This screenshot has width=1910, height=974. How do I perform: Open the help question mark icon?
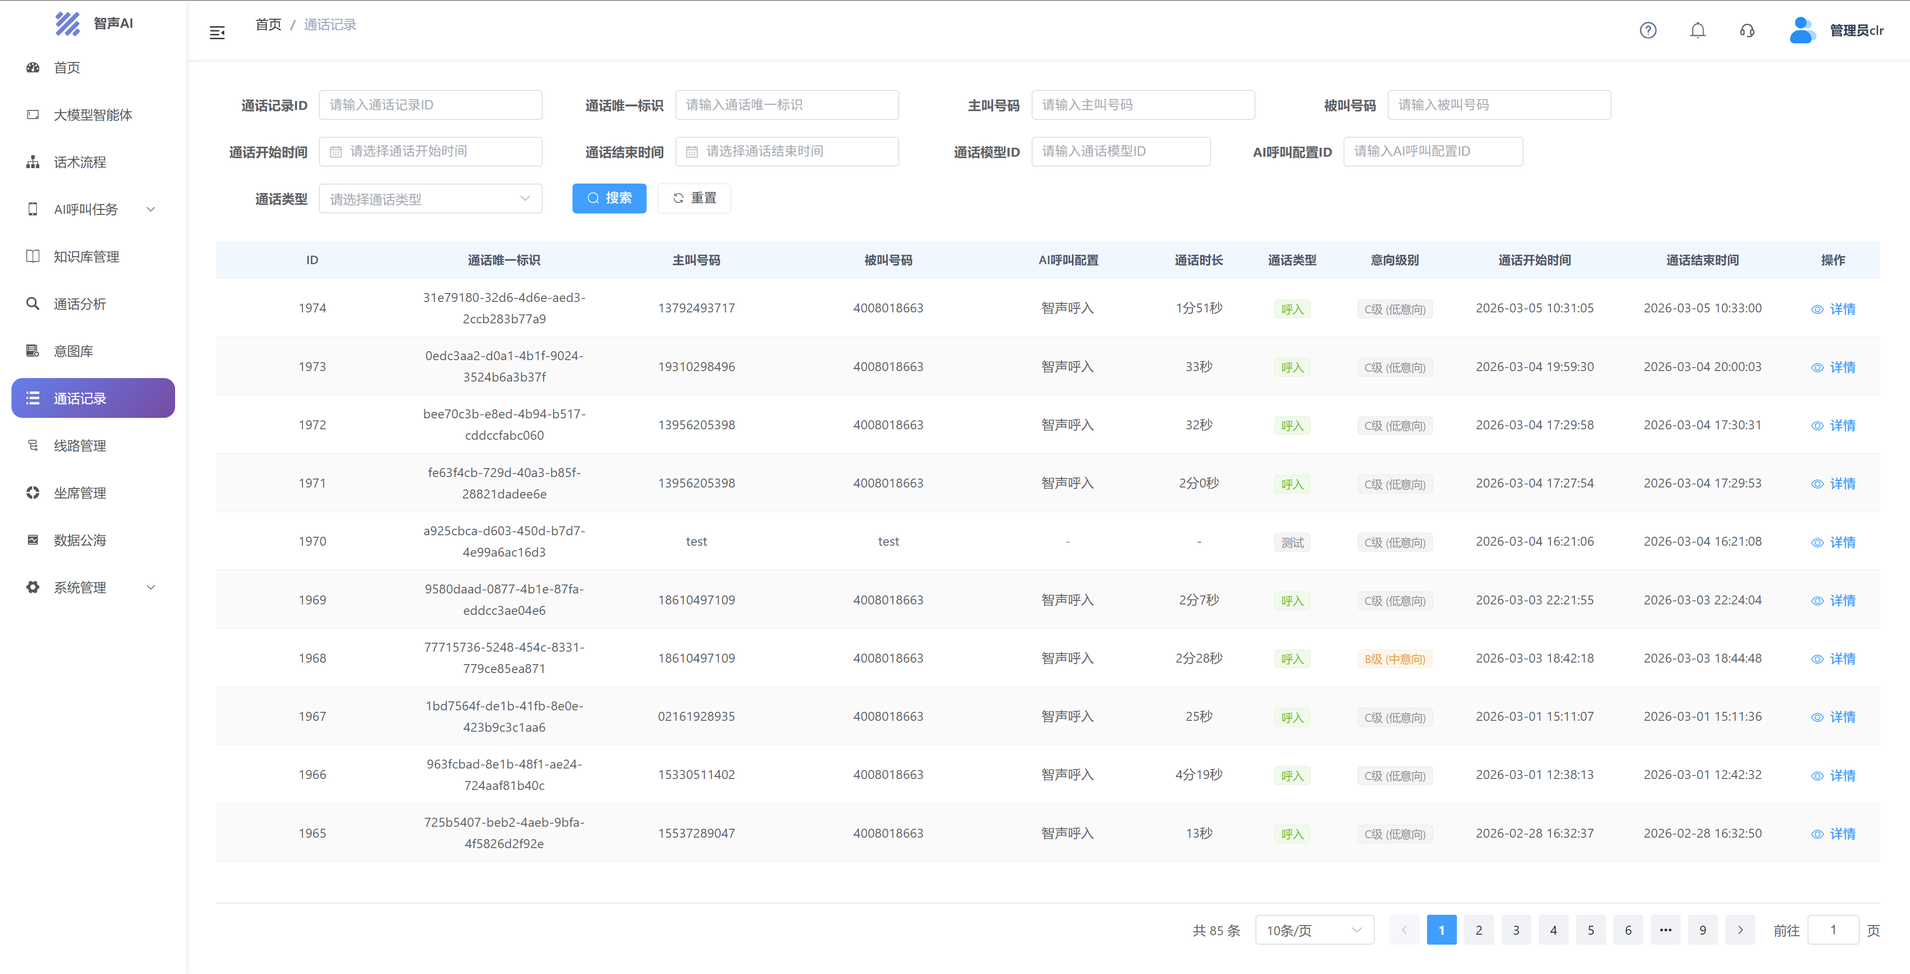click(x=1647, y=30)
